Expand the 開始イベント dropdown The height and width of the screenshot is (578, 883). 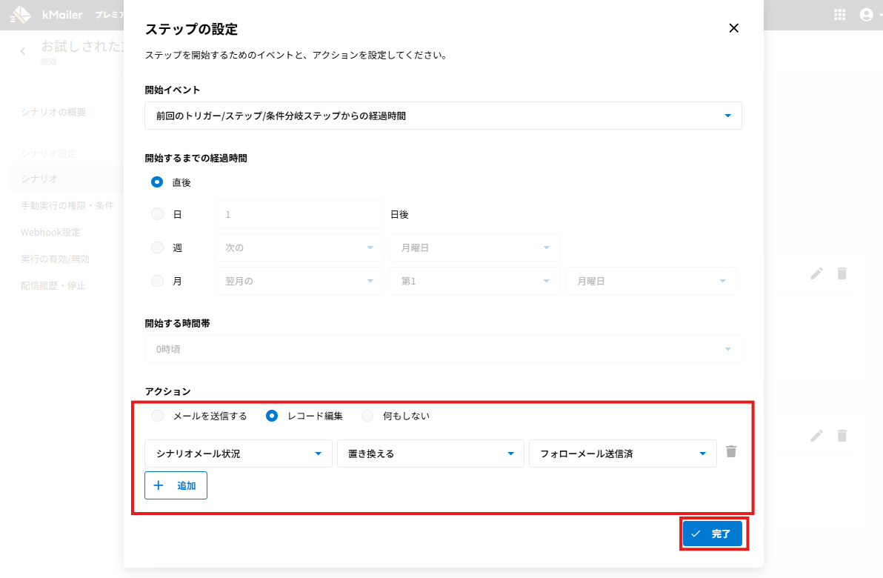[x=443, y=116]
